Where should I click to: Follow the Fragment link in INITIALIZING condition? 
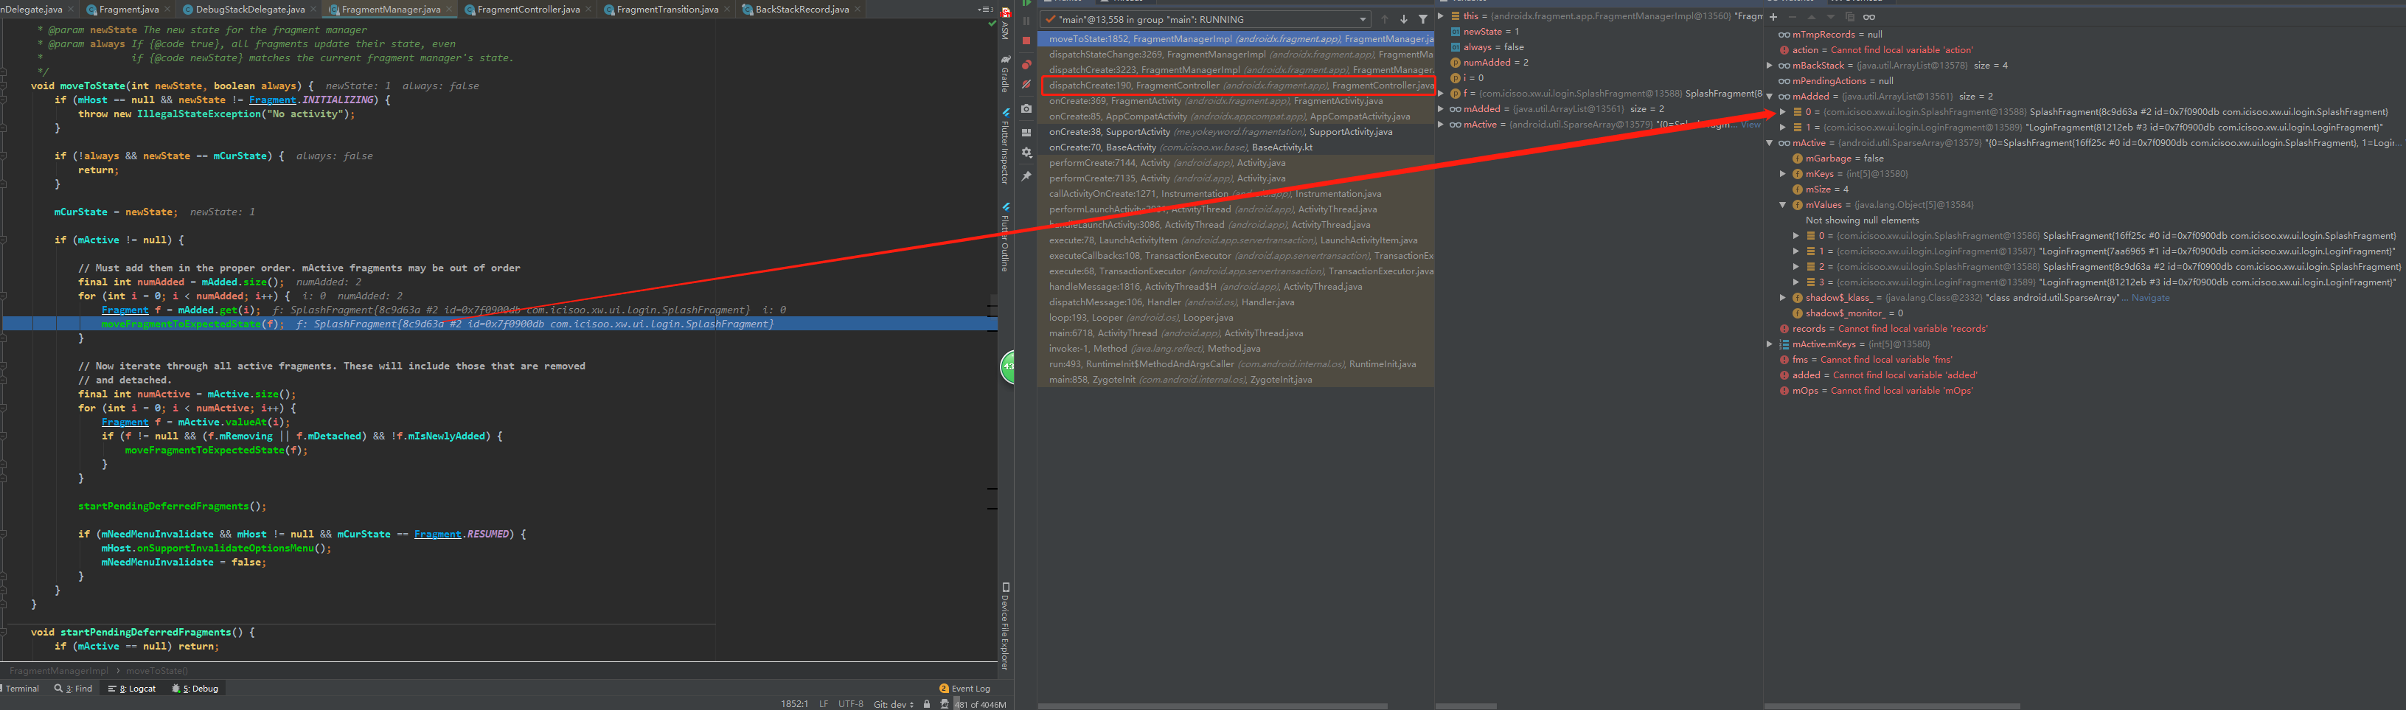click(273, 100)
